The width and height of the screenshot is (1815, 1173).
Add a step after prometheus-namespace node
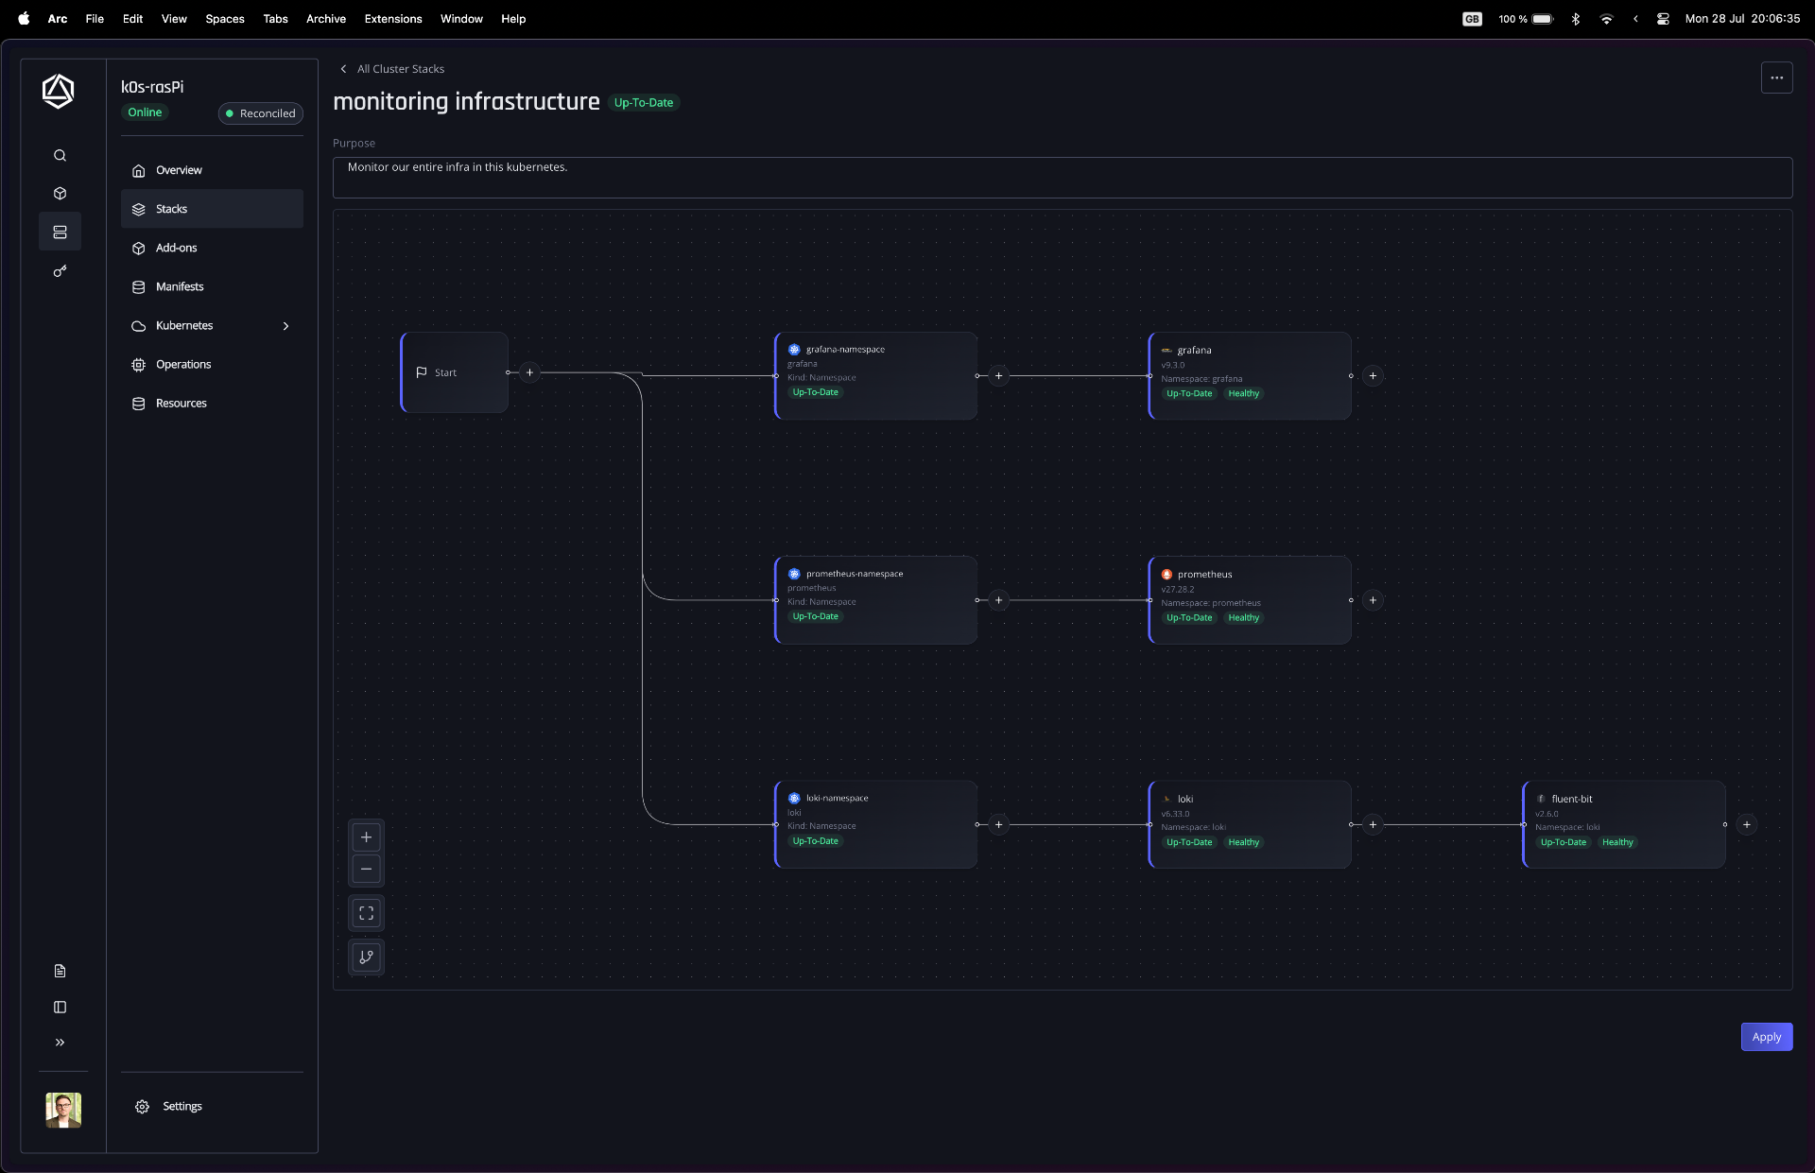pos(999,600)
